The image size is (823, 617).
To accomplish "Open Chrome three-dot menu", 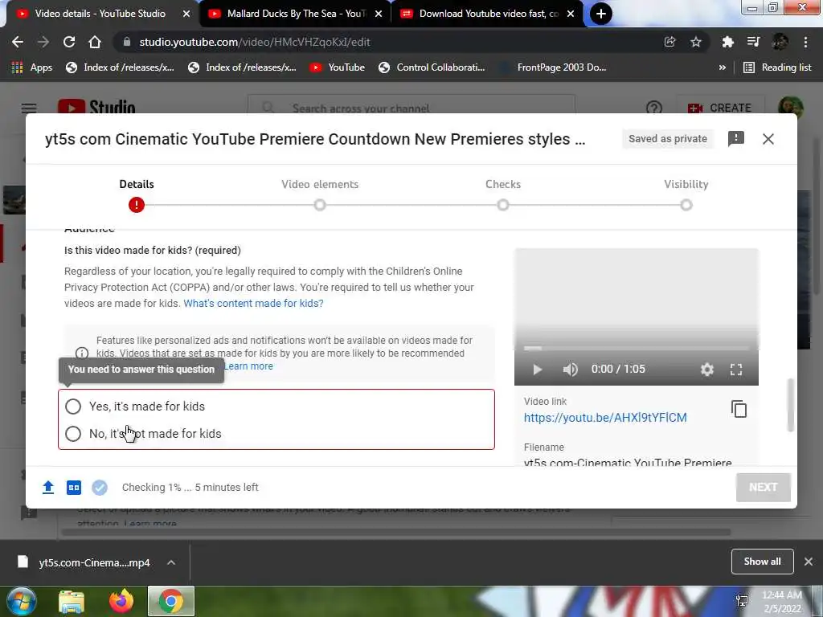I will click(x=805, y=42).
